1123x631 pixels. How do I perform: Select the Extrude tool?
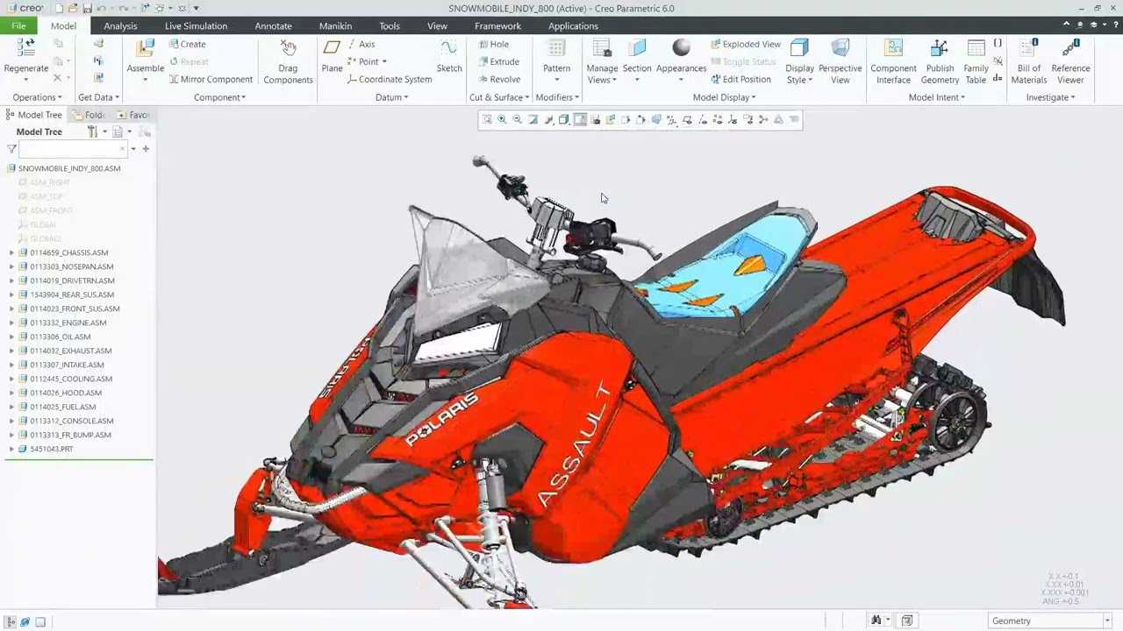[497, 61]
